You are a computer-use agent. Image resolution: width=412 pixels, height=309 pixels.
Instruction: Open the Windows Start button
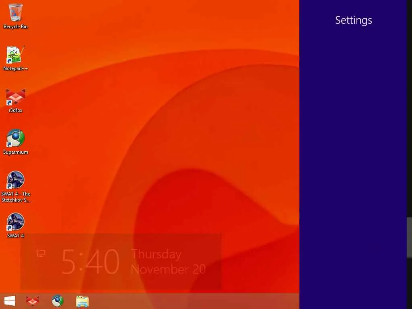(10, 301)
